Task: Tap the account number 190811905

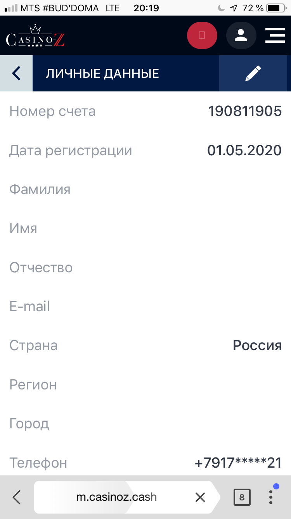Action: 244,111
